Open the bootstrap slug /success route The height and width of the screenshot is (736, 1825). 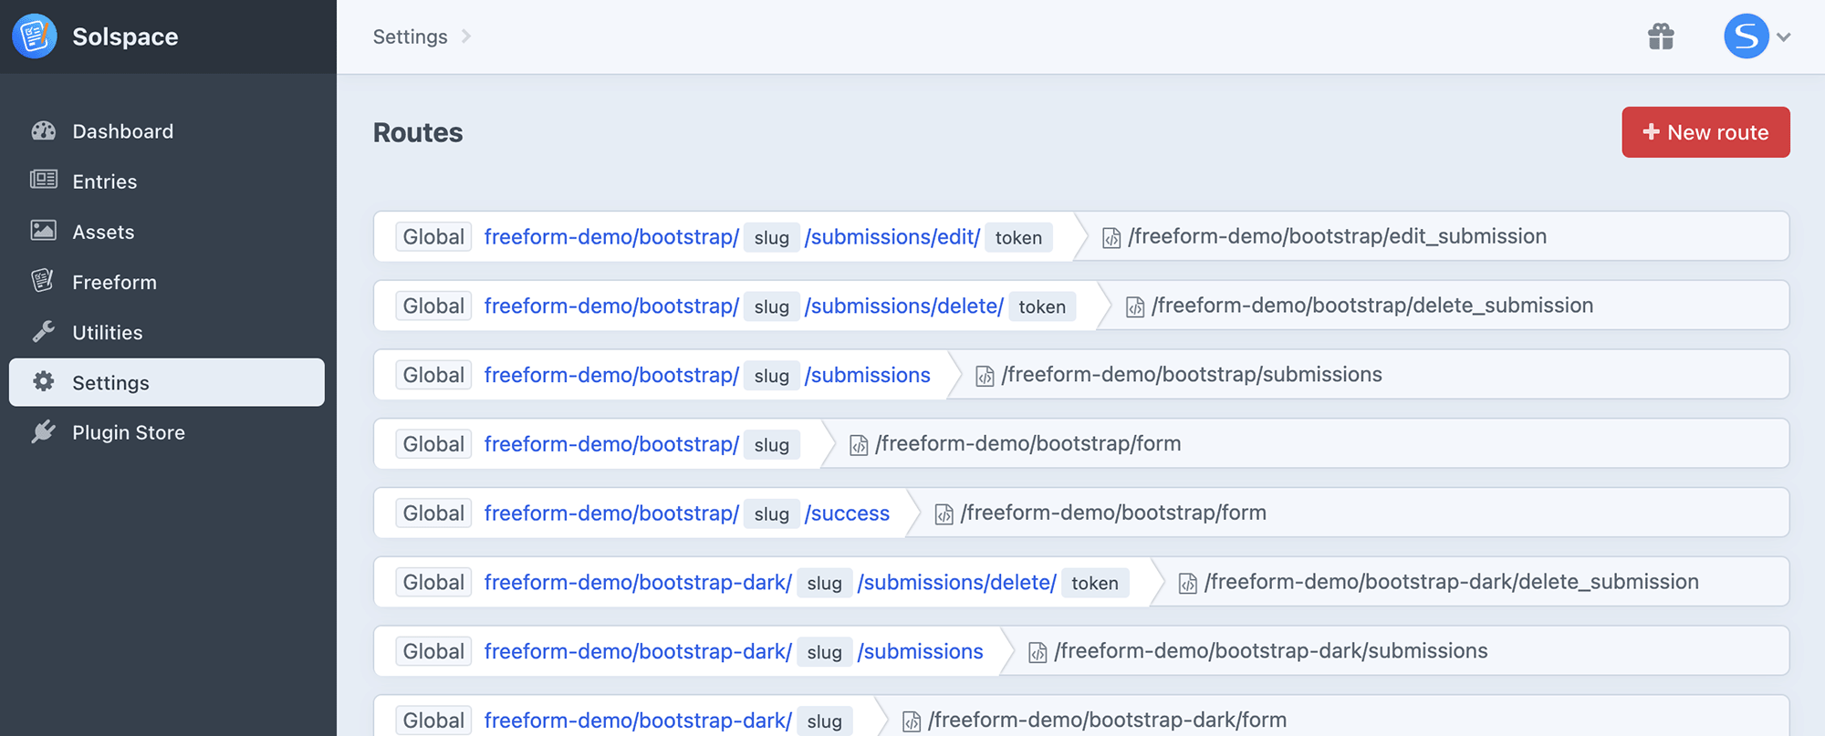[x=1081, y=513]
